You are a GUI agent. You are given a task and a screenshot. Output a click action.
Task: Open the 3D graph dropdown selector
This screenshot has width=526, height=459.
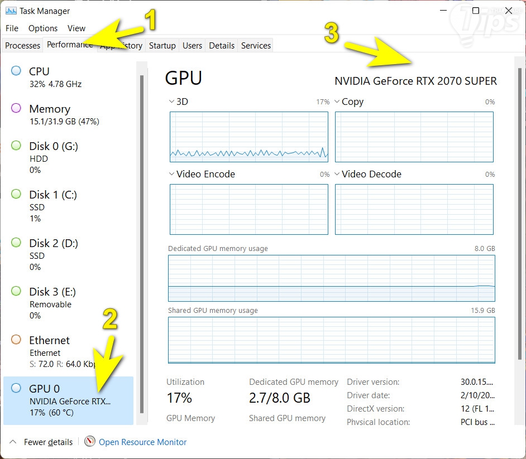click(171, 102)
